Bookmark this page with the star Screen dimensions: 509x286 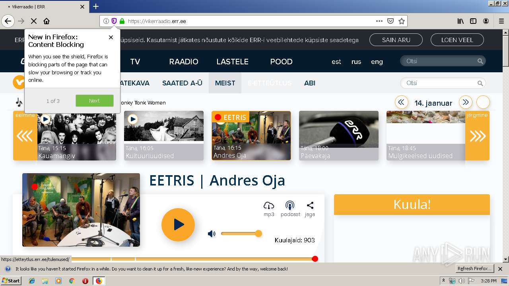[402, 21]
